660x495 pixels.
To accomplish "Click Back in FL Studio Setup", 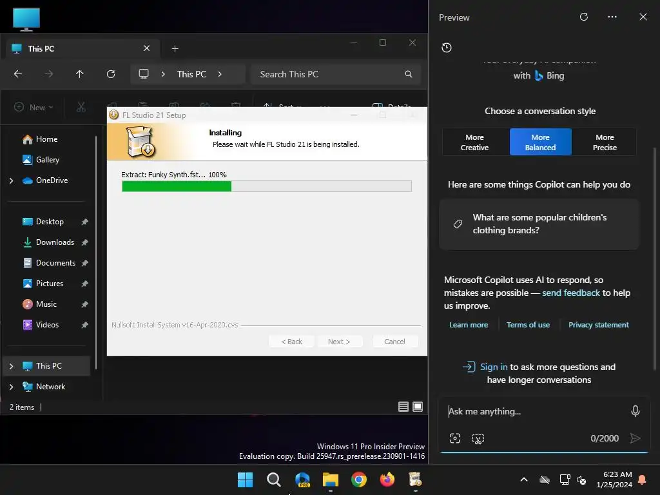I will click(x=291, y=342).
